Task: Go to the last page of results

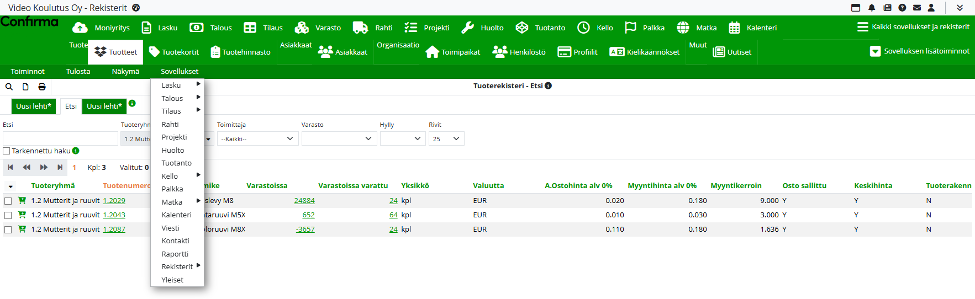Action: point(60,167)
